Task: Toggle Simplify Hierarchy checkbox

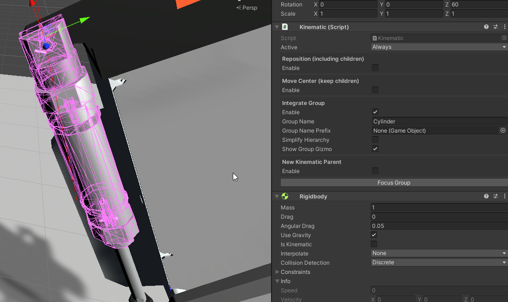Action: [x=375, y=140]
